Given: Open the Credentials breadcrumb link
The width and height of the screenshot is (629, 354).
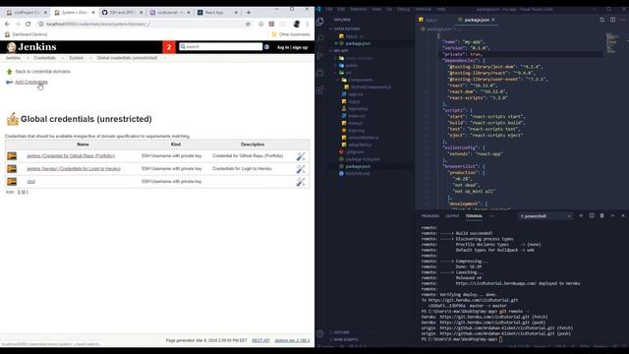Looking at the screenshot, I should [44, 58].
